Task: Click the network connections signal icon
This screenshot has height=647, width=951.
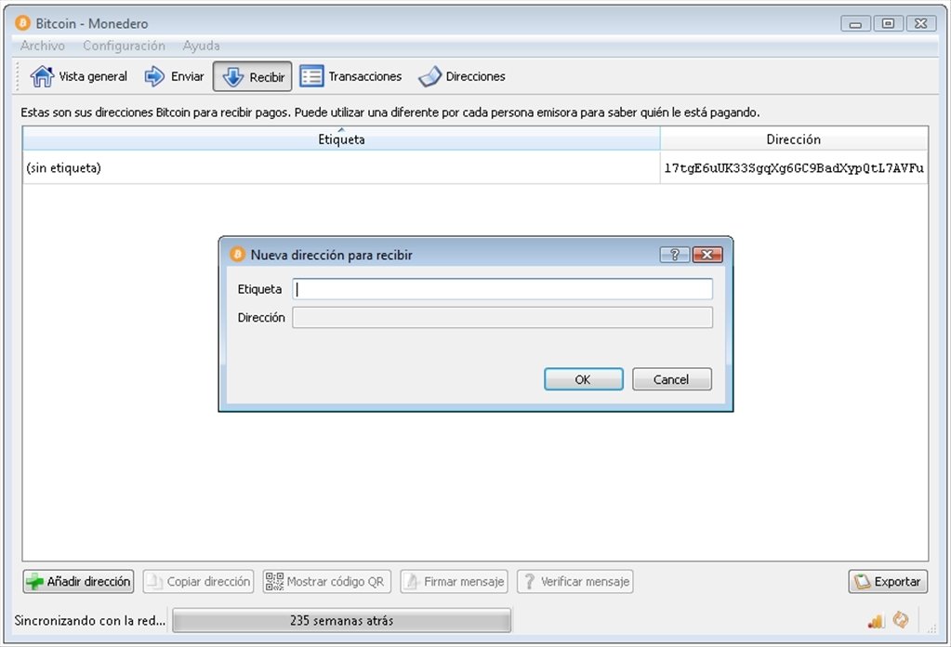Action: 876,620
